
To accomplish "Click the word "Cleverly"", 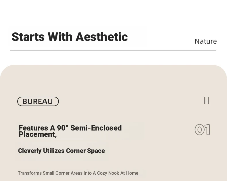I will point(30,151).
